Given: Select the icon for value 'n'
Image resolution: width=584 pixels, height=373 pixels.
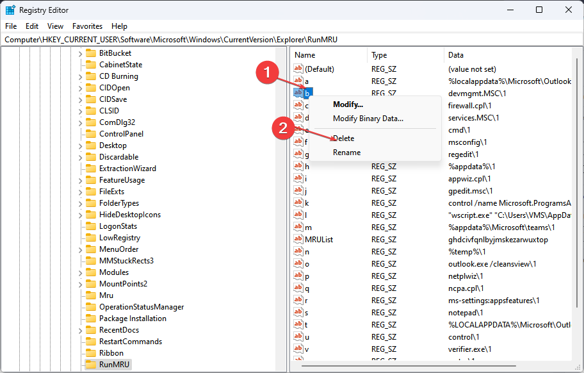Looking at the screenshot, I should tap(298, 252).
